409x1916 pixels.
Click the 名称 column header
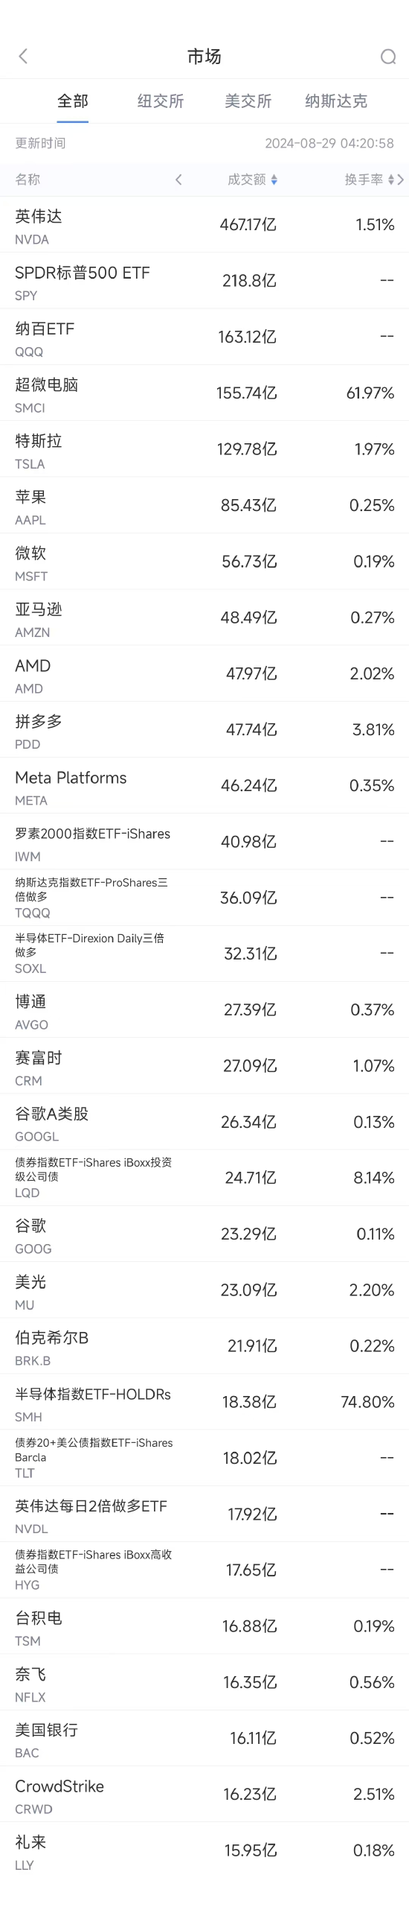(x=28, y=180)
